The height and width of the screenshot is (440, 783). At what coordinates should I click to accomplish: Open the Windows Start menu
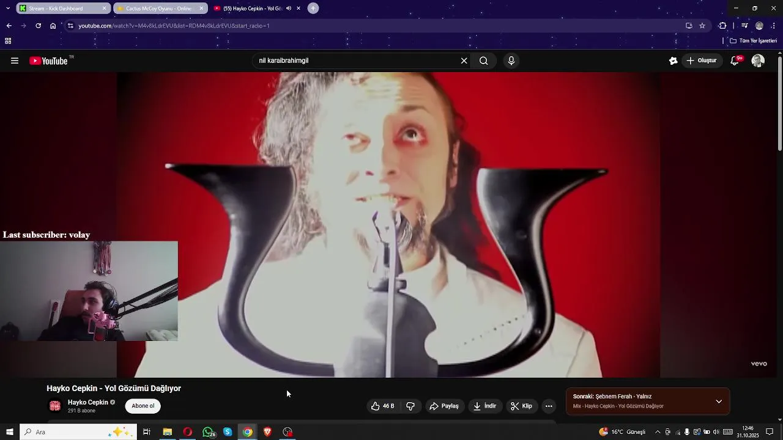[9, 432]
